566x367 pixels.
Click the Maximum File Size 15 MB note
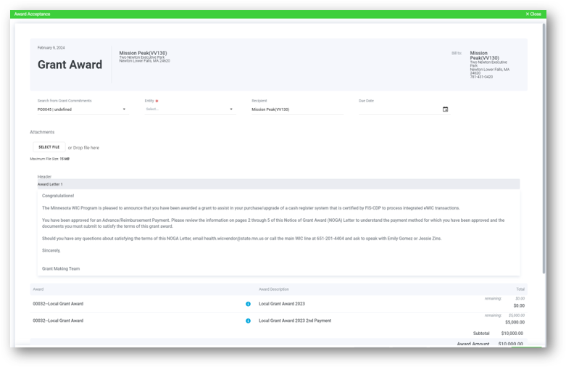49,159
